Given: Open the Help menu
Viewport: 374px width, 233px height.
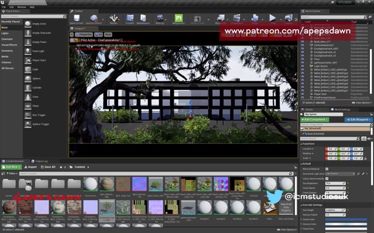Looking at the screenshot, I should 32,7.
